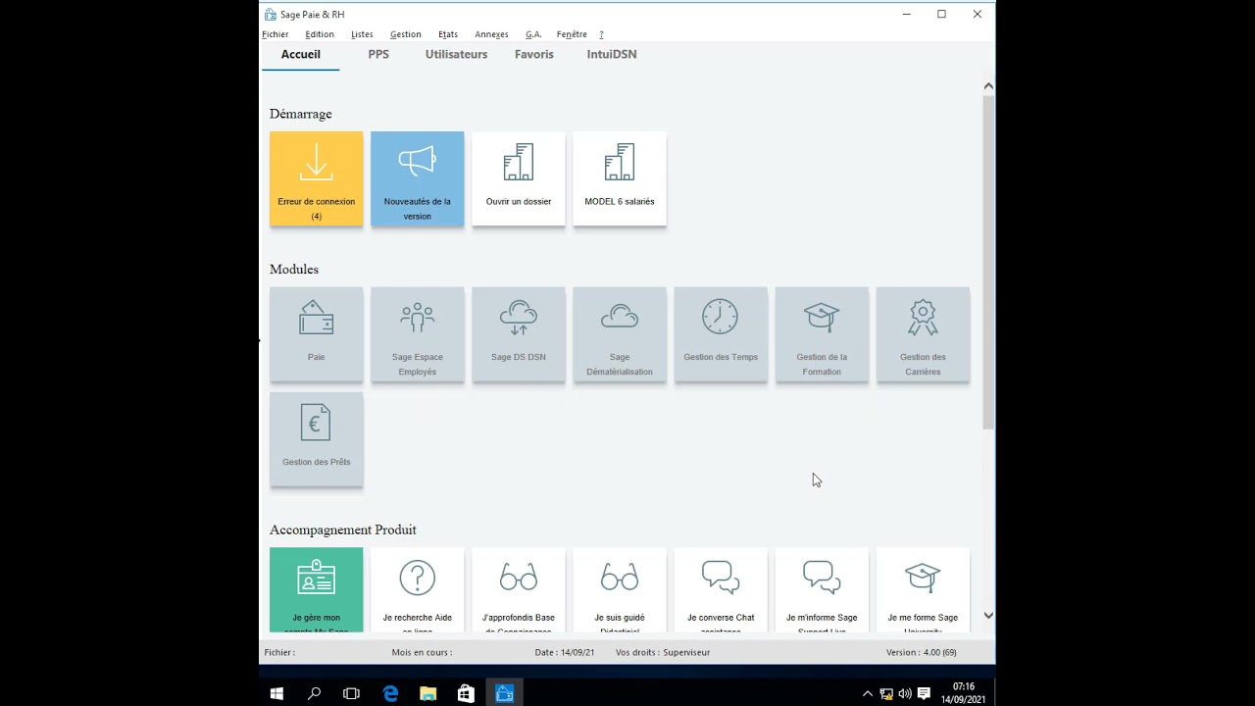Open the Windows Start menu
This screenshot has width=1255, height=706.
point(276,693)
